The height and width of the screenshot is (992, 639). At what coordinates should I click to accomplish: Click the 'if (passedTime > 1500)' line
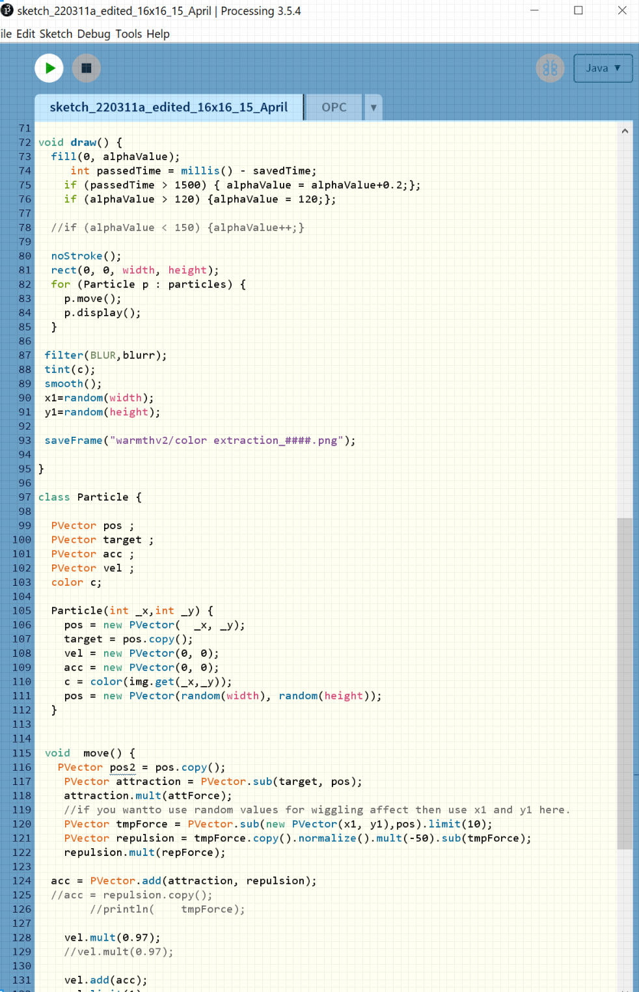[x=242, y=186]
